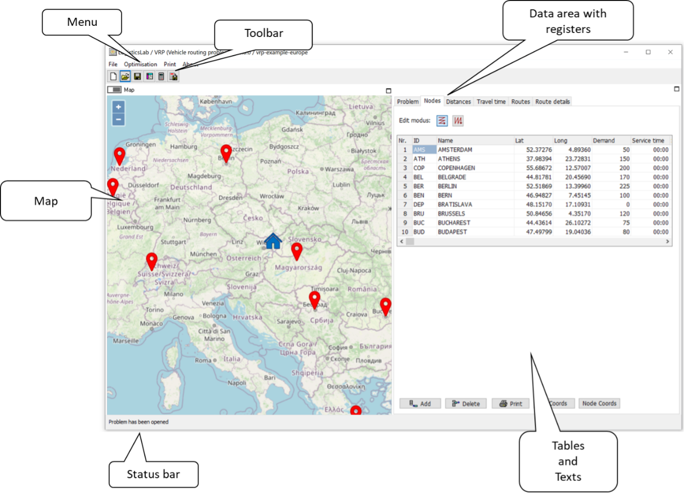The image size is (686, 494).
Task: Maximize the map panel using its square icon
Action: point(389,91)
